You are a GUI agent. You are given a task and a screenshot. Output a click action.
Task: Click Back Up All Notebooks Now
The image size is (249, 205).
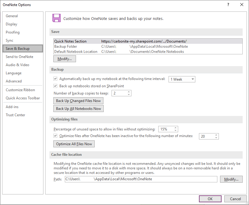click(x=78, y=109)
